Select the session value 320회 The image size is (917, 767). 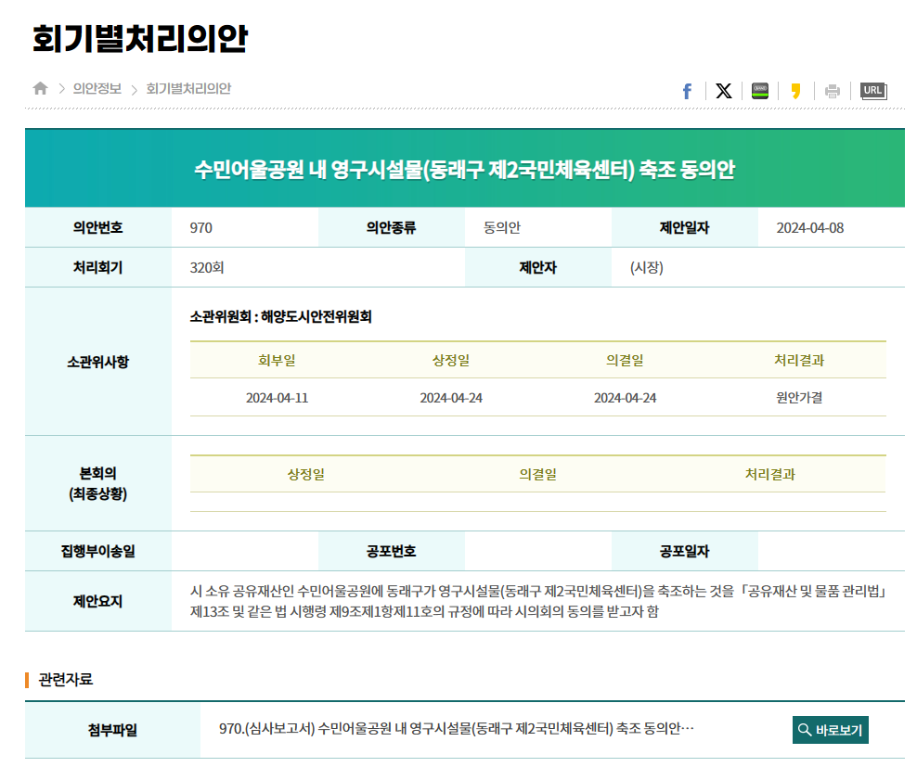tap(206, 268)
